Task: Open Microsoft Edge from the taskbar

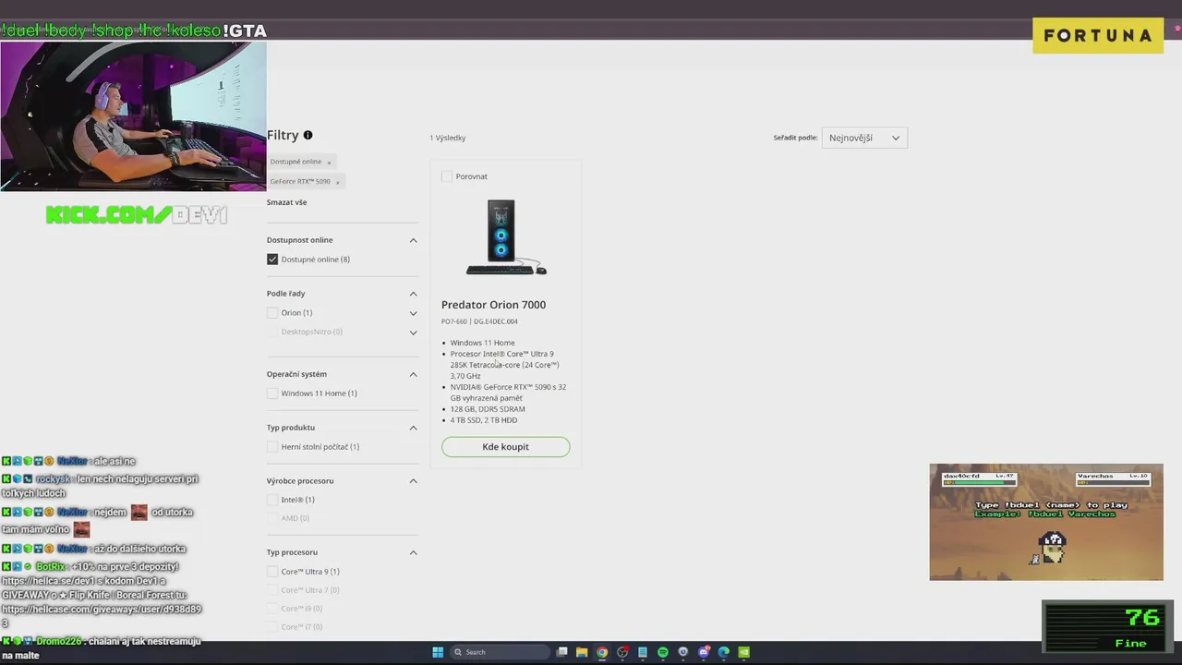Action: (x=724, y=652)
